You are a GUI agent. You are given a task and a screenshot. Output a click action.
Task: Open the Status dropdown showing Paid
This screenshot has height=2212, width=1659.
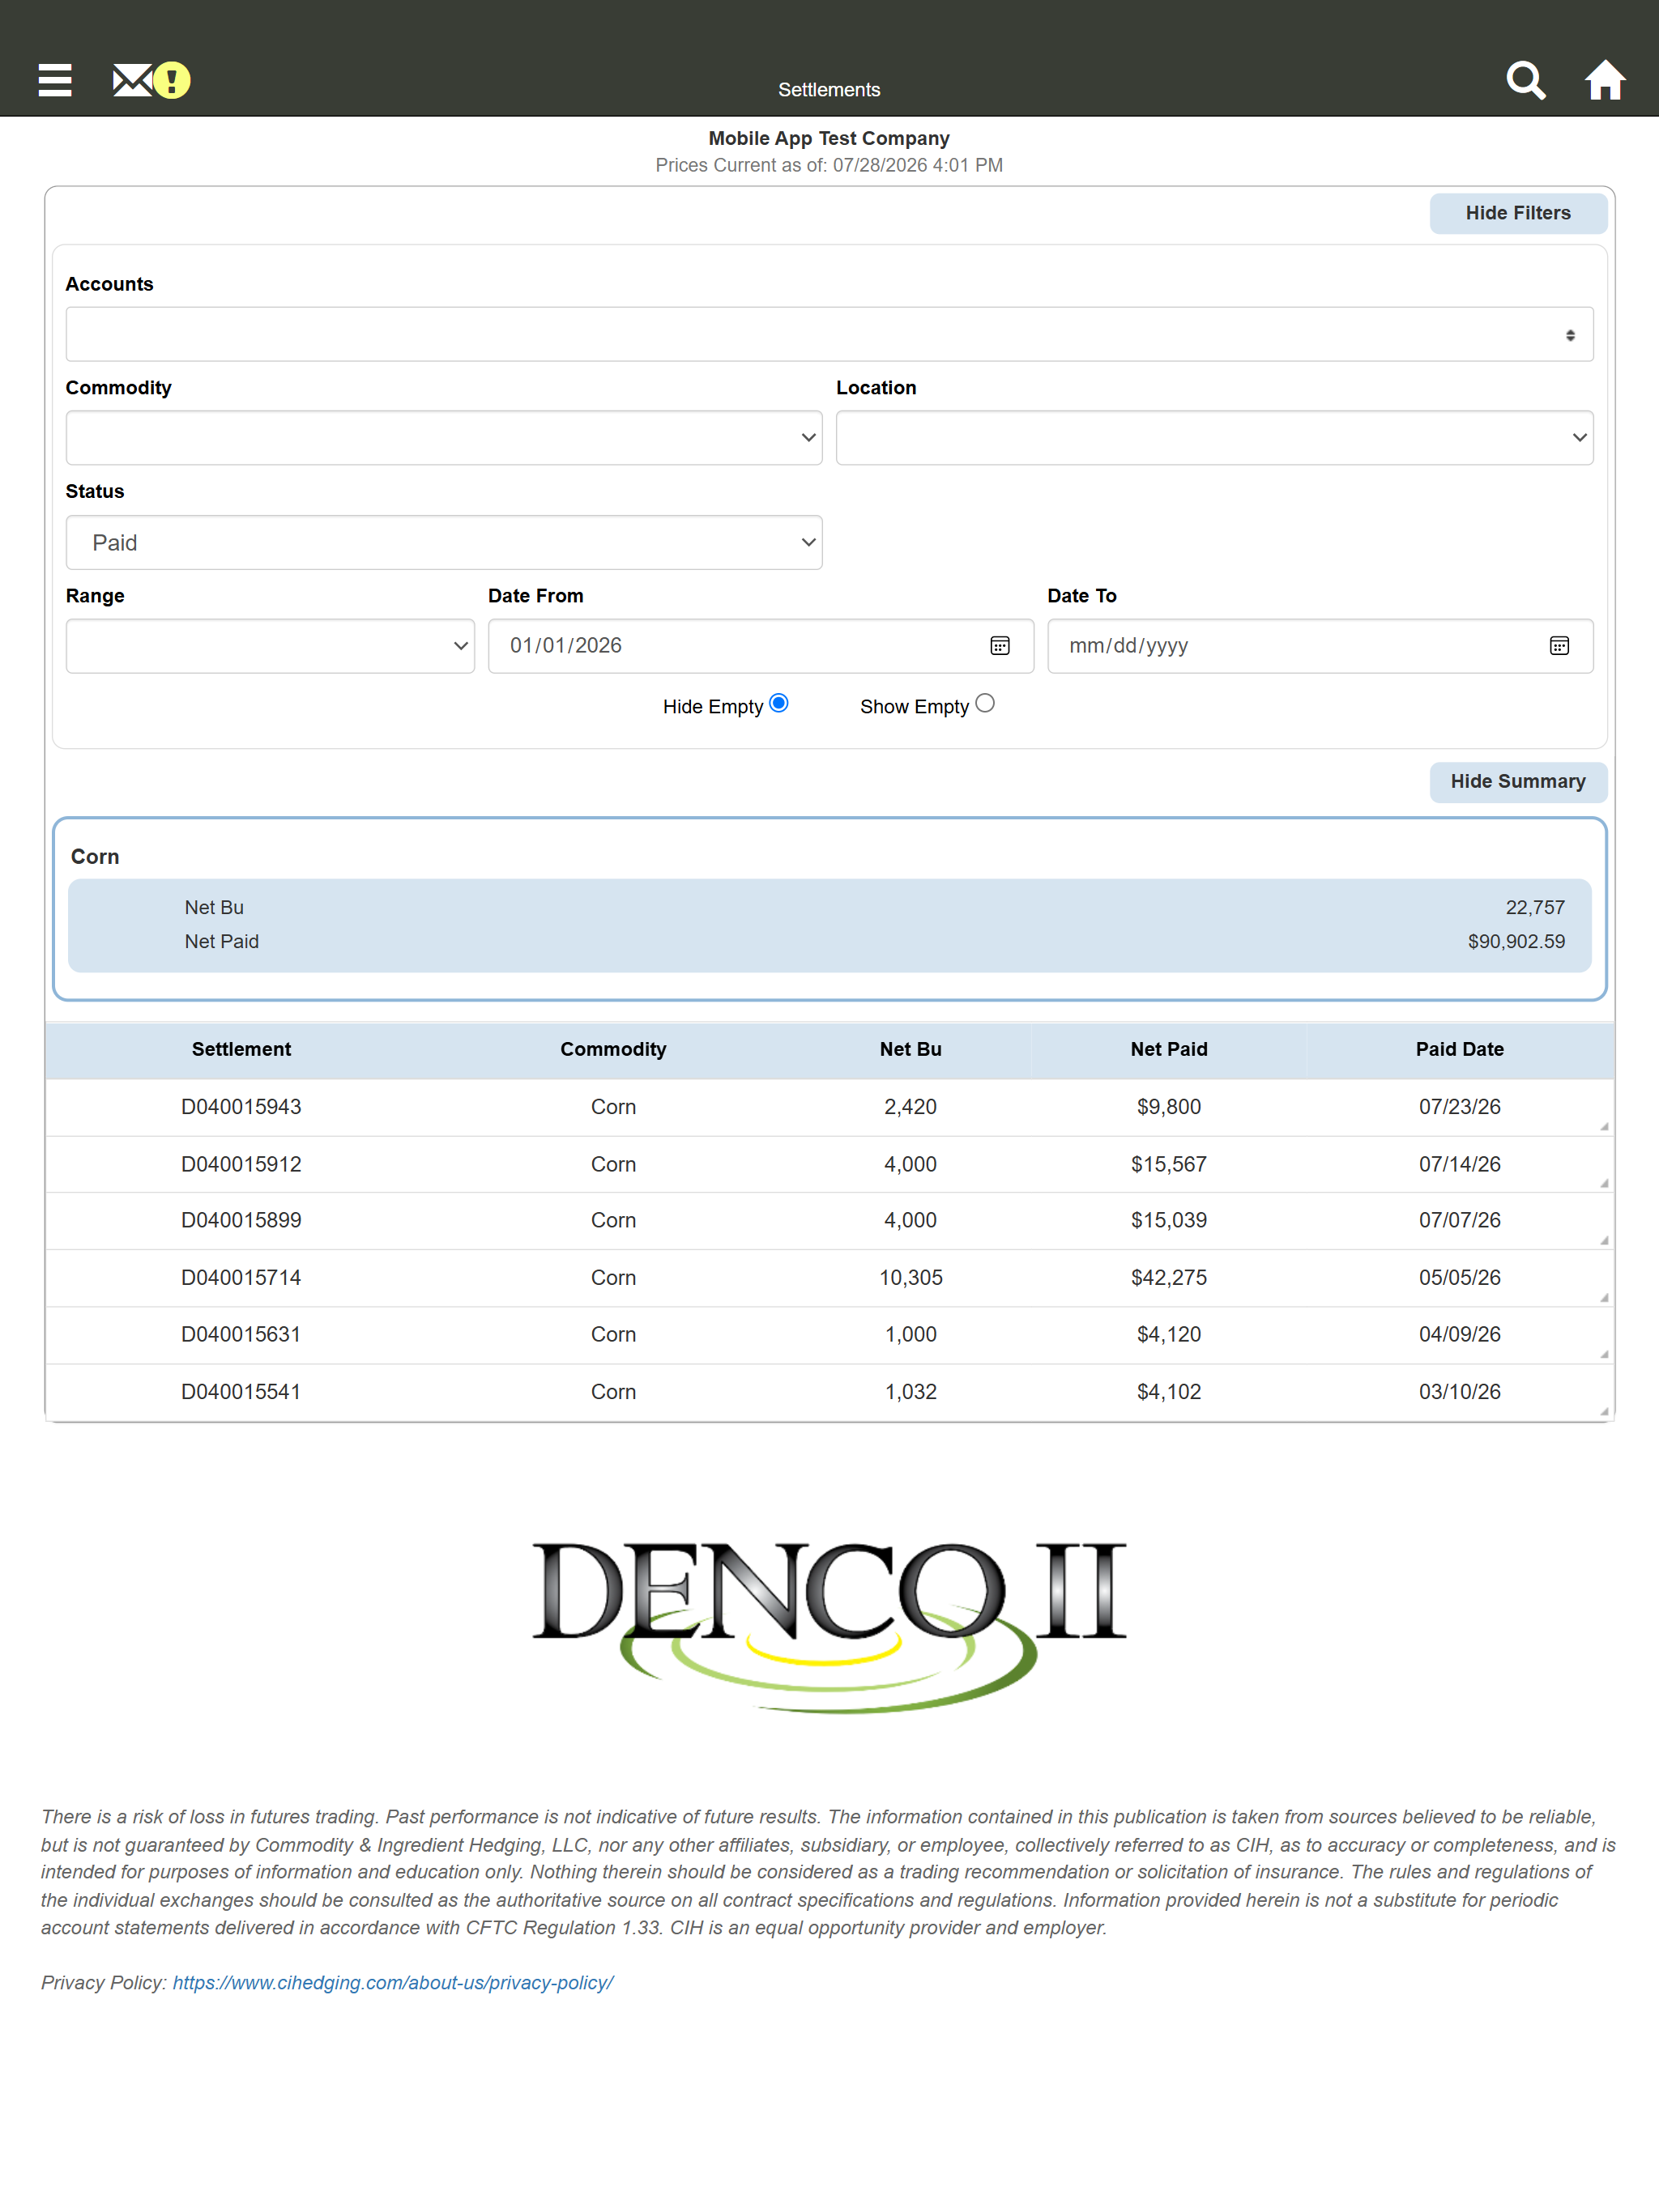pyautogui.click(x=444, y=543)
